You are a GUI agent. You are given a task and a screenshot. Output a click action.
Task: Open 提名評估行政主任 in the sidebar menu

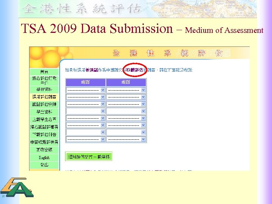(x=44, y=80)
